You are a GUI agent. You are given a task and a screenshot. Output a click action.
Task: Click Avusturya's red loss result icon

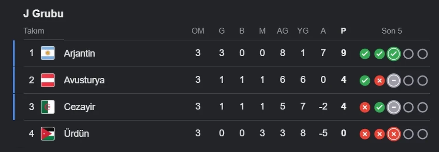(x=379, y=81)
